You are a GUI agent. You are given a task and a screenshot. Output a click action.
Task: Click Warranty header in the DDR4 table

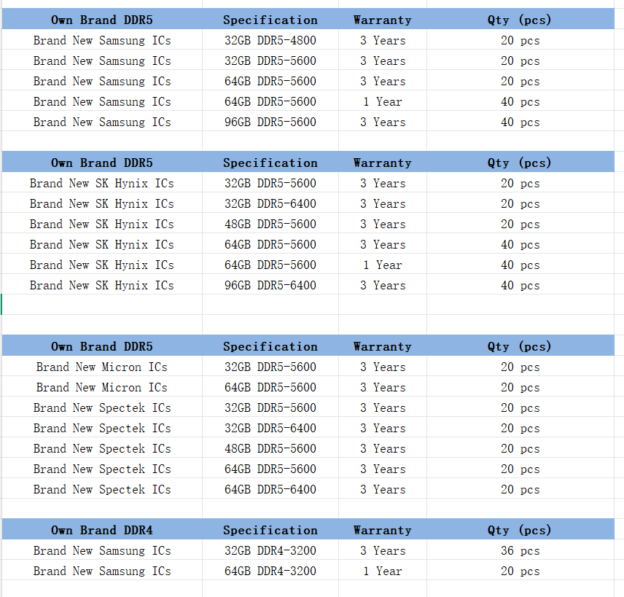coord(383,530)
